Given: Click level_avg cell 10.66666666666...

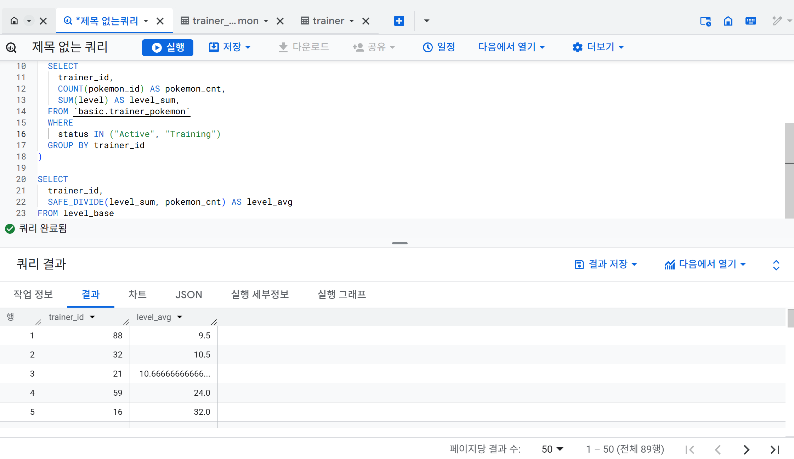Looking at the screenshot, I should [x=175, y=374].
